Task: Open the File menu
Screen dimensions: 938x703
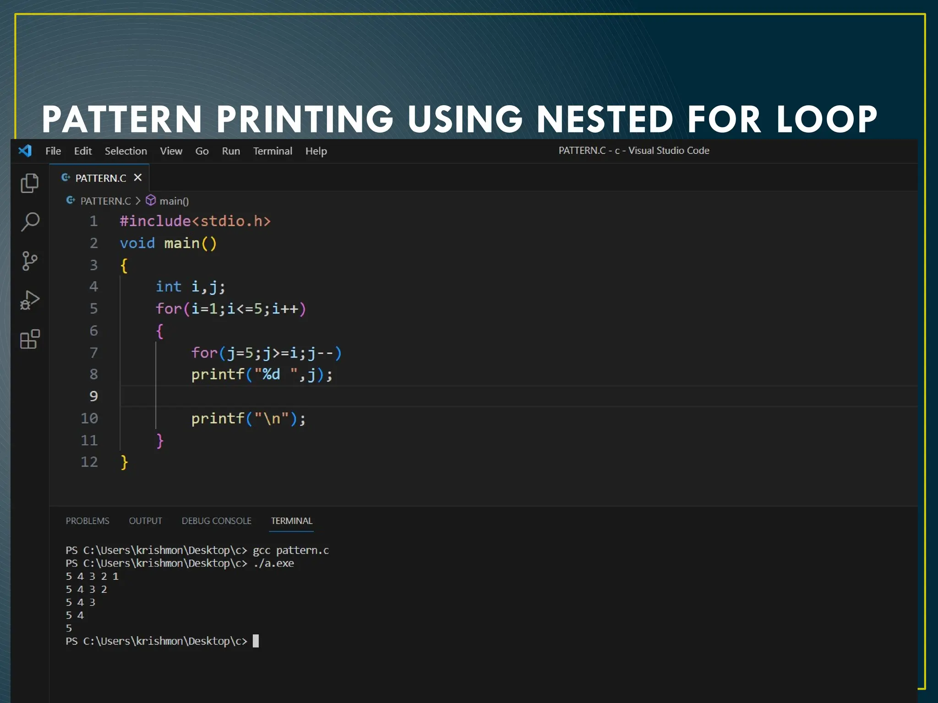Action: (x=53, y=151)
